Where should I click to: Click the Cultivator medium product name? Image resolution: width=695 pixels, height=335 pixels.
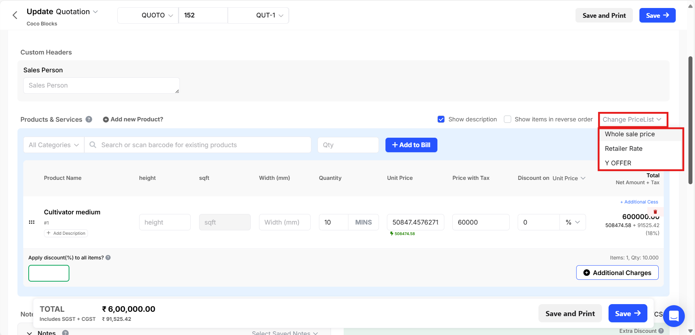tap(72, 212)
